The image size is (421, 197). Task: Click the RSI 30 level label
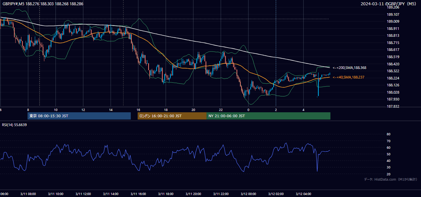pos(388,167)
